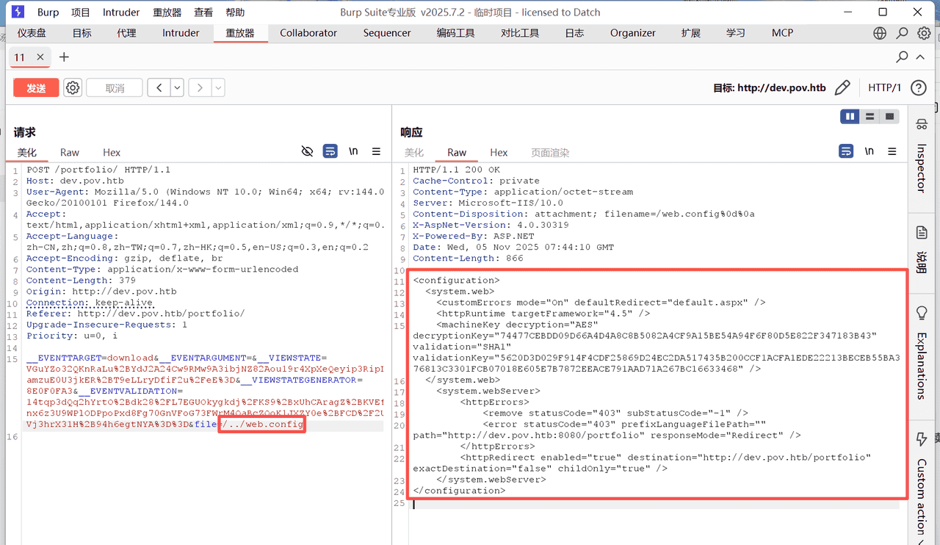This screenshot has width=940, height=545.
Task: Click the pause intercept layout control above response
Action: pyautogui.click(x=850, y=116)
